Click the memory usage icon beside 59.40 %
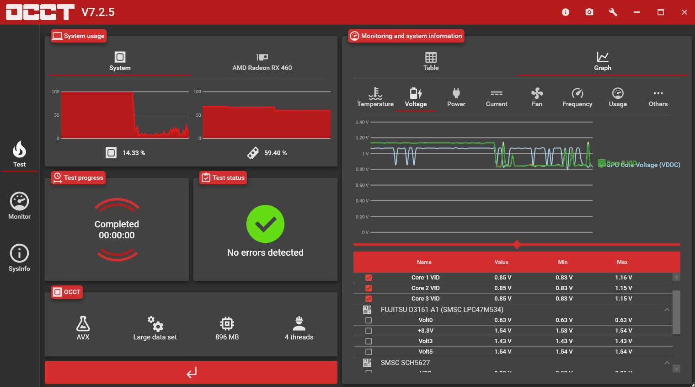 coord(253,153)
